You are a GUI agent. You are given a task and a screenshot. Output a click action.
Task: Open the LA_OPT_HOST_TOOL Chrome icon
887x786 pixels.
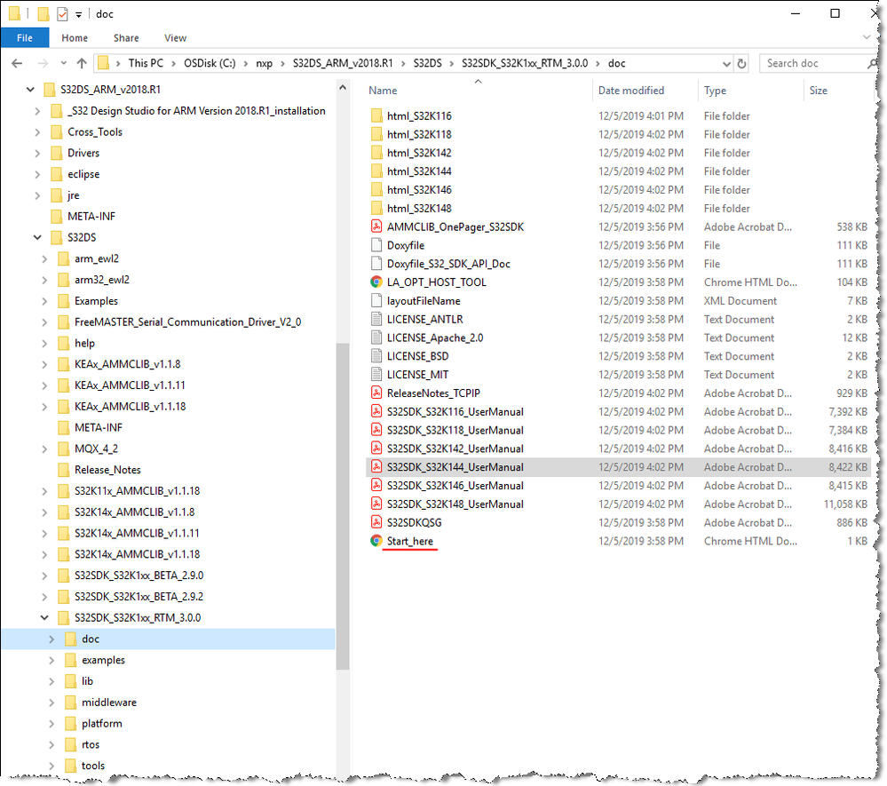coord(376,282)
